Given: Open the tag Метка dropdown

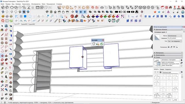Looking at the screenshot, I should coord(175,36).
